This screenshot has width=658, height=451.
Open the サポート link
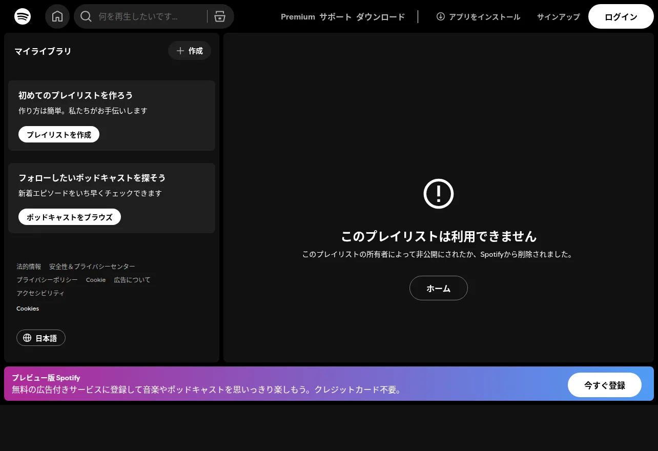pos(336,17)
